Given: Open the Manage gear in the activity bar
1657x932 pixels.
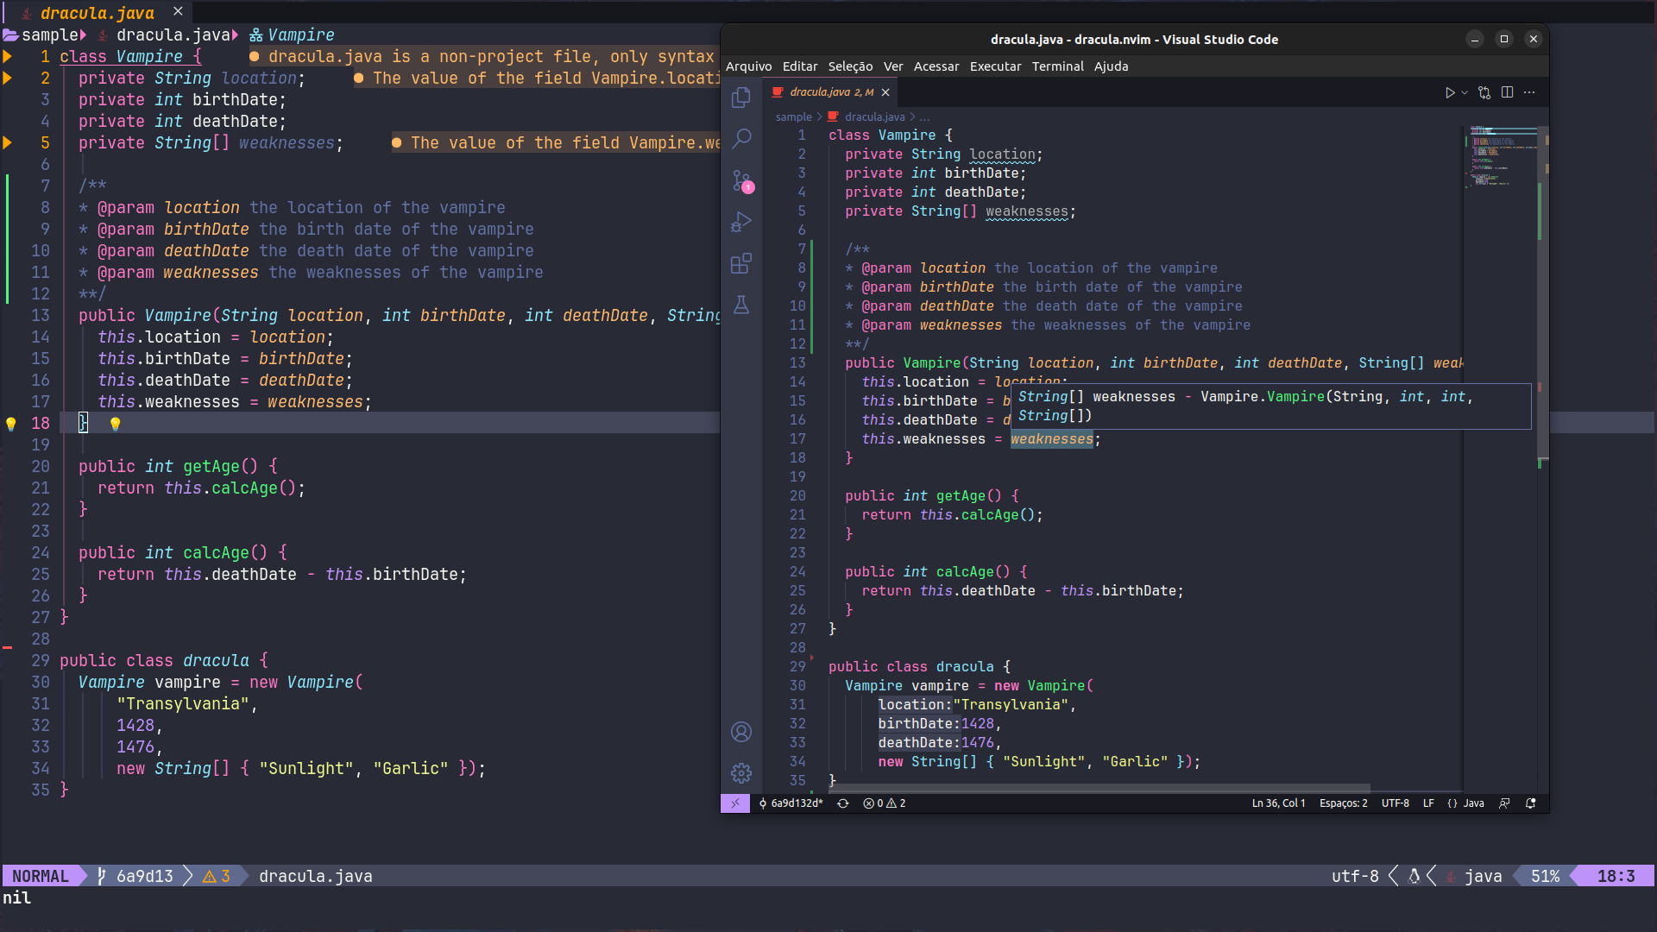Looking at the screenshot, I should click(741, 773).
